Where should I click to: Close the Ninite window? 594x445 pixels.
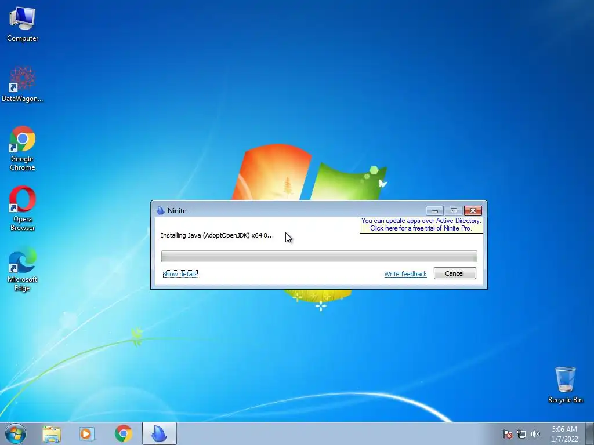click(x=473, y=210)
